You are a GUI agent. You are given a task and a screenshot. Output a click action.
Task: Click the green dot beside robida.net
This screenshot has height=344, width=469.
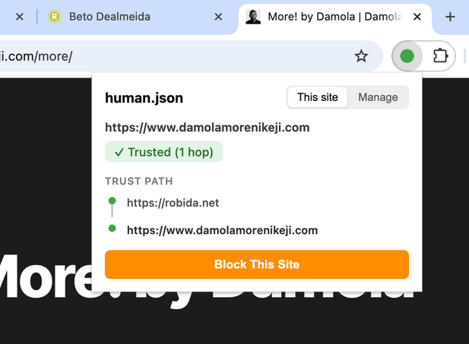click(112, 201)
